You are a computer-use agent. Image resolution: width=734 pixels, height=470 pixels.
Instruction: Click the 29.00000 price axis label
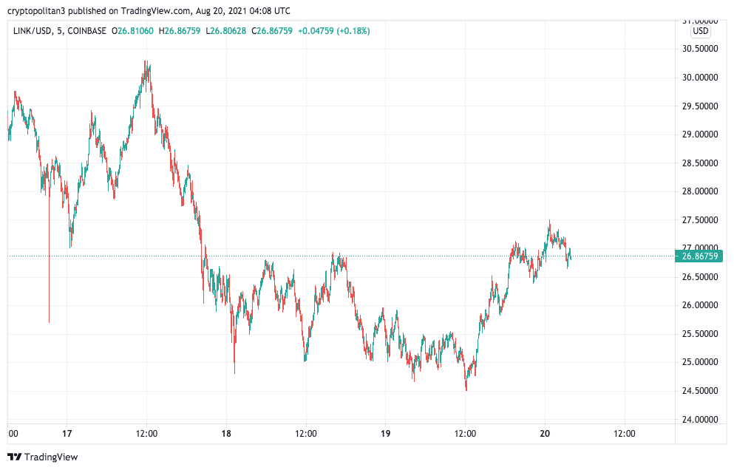tap(700, 134)
